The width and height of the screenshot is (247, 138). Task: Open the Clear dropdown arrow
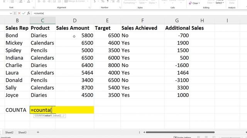[x=199, y=3]
